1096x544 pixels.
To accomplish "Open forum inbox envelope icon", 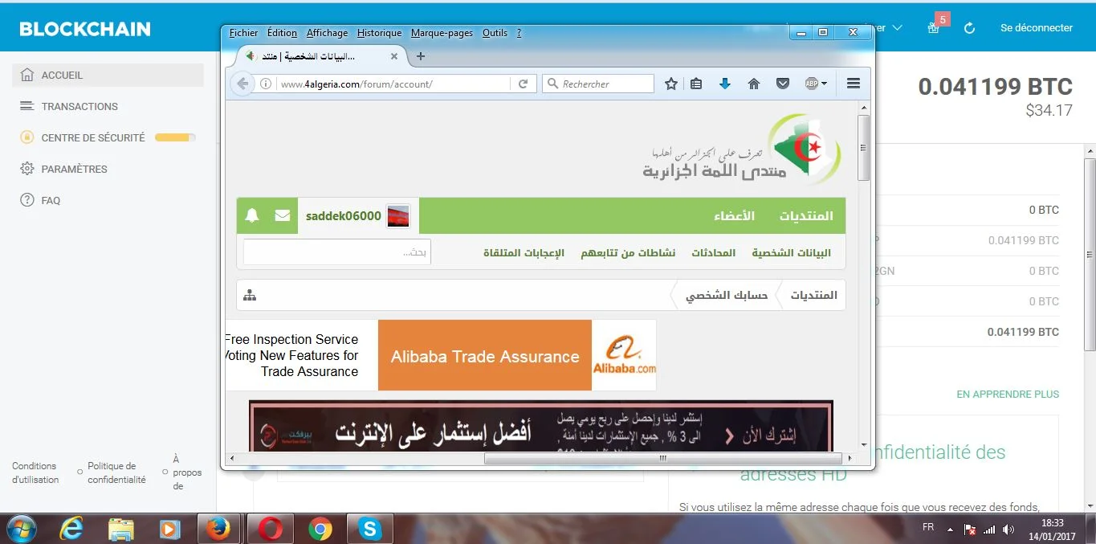I will (282, 215).
